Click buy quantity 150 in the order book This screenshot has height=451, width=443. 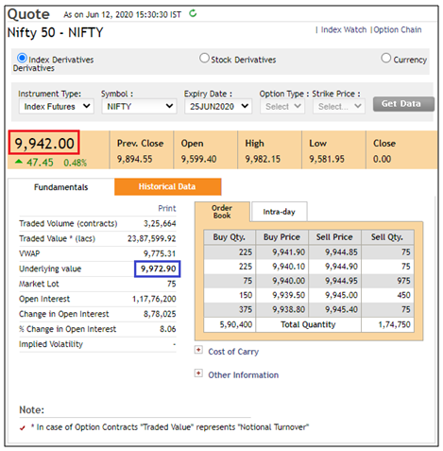(246, 295)
